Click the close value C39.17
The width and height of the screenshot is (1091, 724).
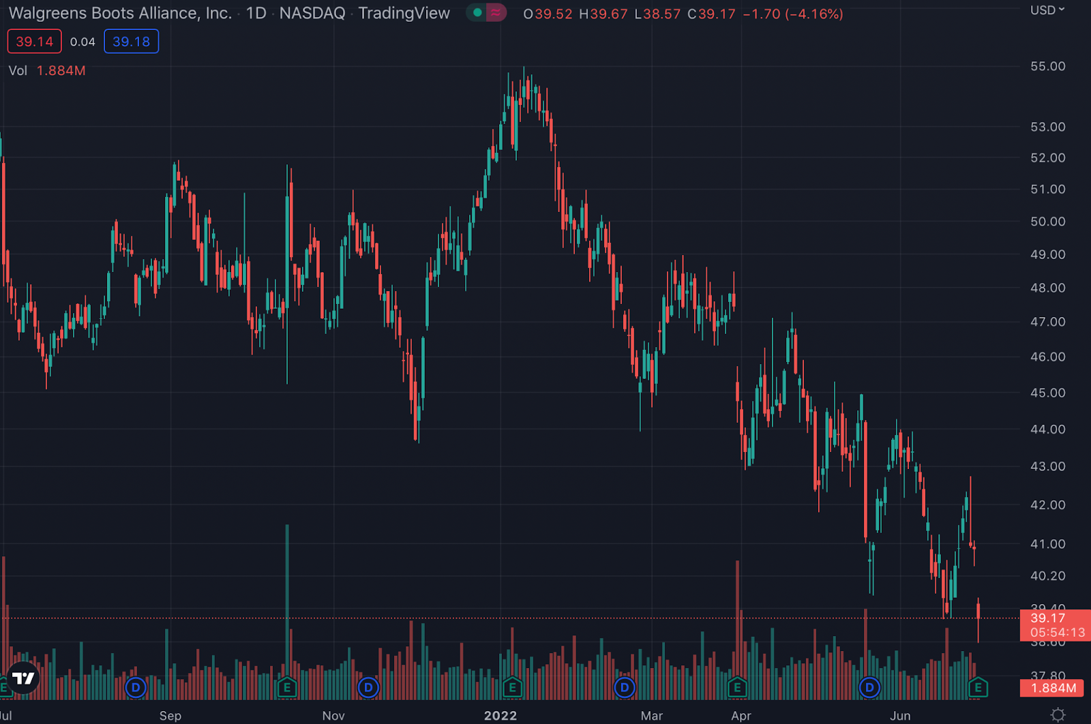[711, 14]
